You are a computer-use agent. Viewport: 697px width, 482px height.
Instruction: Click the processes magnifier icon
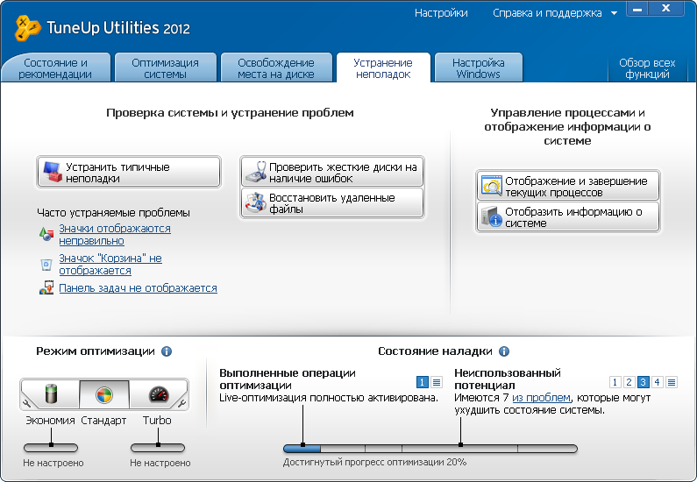pyautogui.click(x=491, y=186)
